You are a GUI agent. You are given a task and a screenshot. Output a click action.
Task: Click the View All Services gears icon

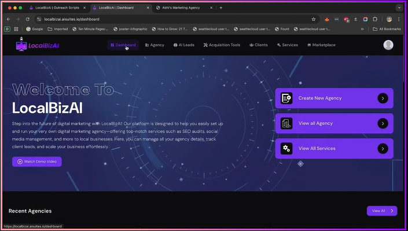(286, 149)
